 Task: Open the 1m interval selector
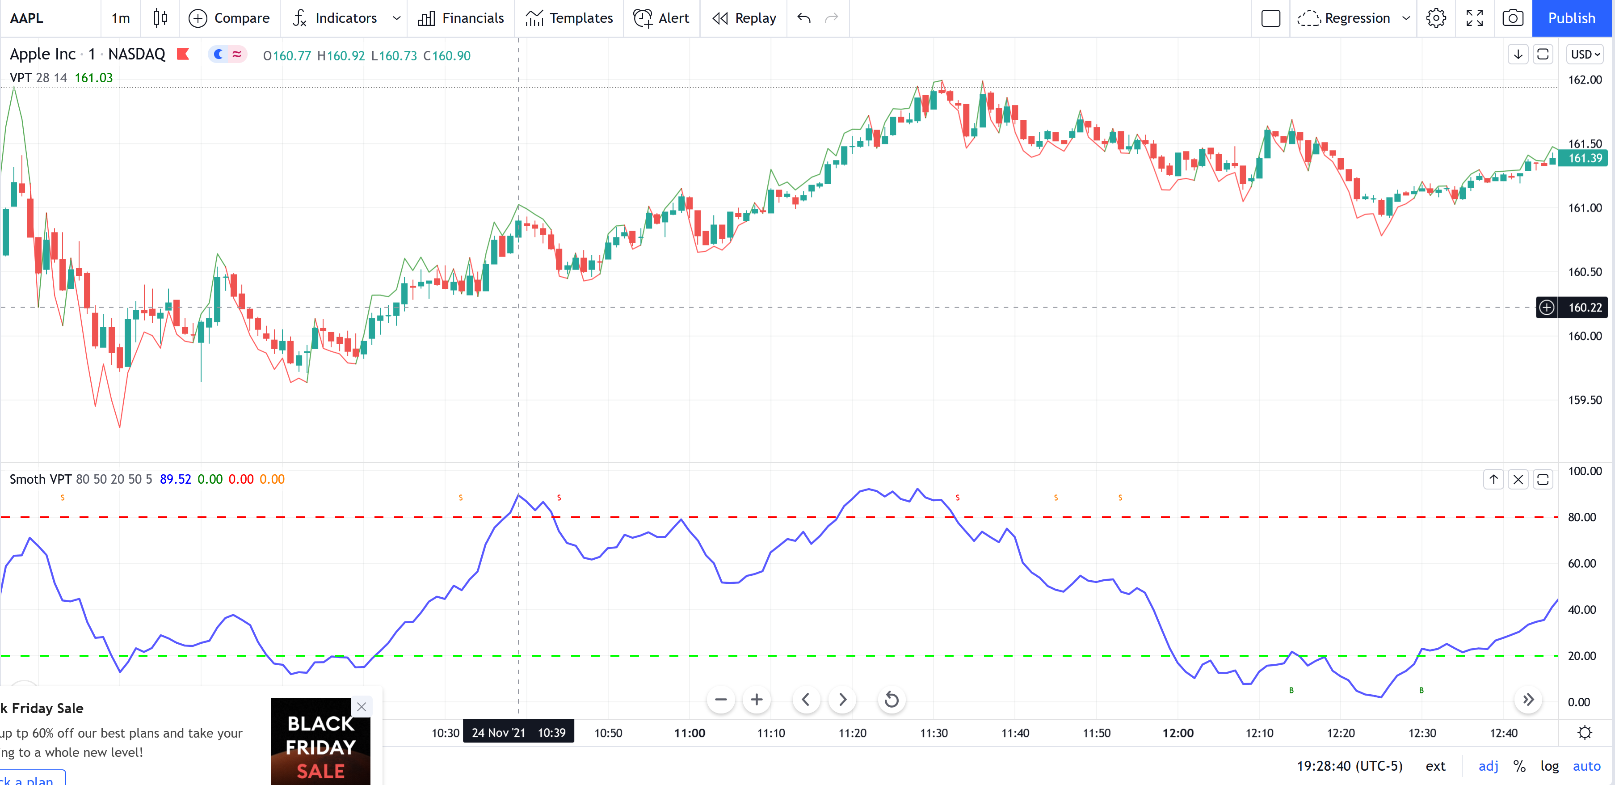click(x=120, y=18)
